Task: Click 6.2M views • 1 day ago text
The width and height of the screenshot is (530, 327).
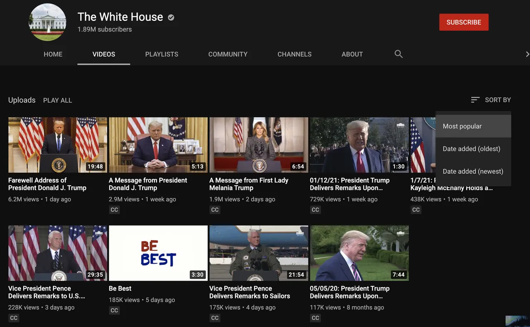Action: coord(40,199)
